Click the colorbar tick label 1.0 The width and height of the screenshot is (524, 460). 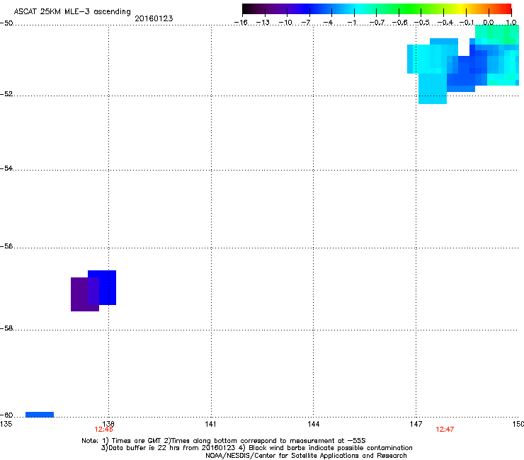pyautogui.click(x=511, y=23)
